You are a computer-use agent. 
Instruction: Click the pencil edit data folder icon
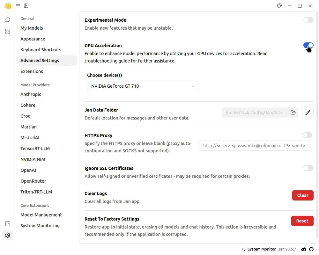308,113
